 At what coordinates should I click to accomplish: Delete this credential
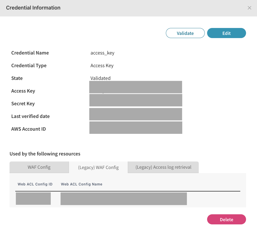[226, 219]
